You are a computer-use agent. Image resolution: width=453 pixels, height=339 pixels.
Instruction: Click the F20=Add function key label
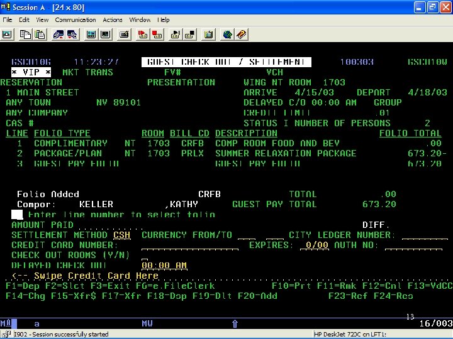coord(257,296)
